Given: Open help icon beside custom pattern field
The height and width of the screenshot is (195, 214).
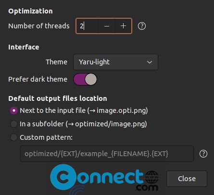Looking at the screenshot, I should [203, 154].
